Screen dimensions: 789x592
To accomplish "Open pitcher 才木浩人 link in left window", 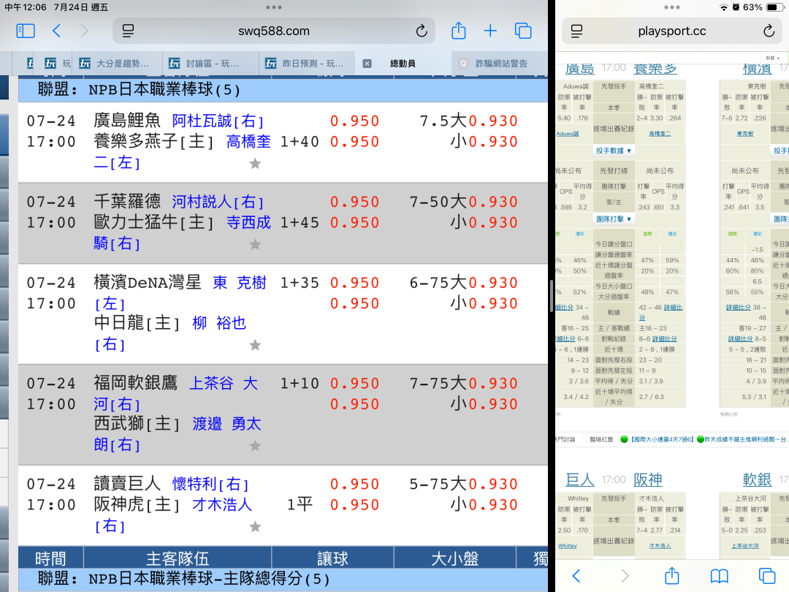I will tap(222, 504).
